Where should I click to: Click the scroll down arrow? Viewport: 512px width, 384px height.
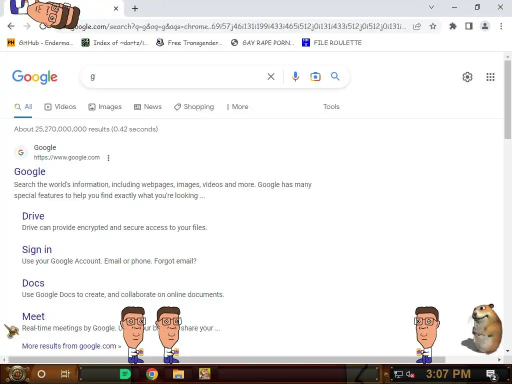(507, 351)
